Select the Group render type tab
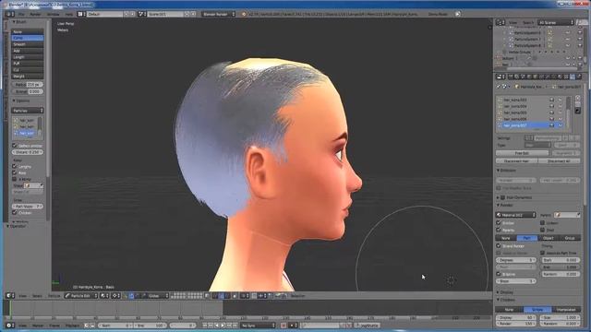The height and width of the screenshot is (332, 591). pos(570,238)
